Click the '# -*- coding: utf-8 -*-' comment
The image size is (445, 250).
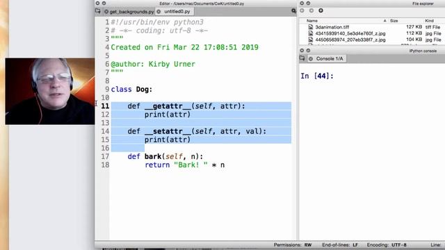(x=159, y=31)
